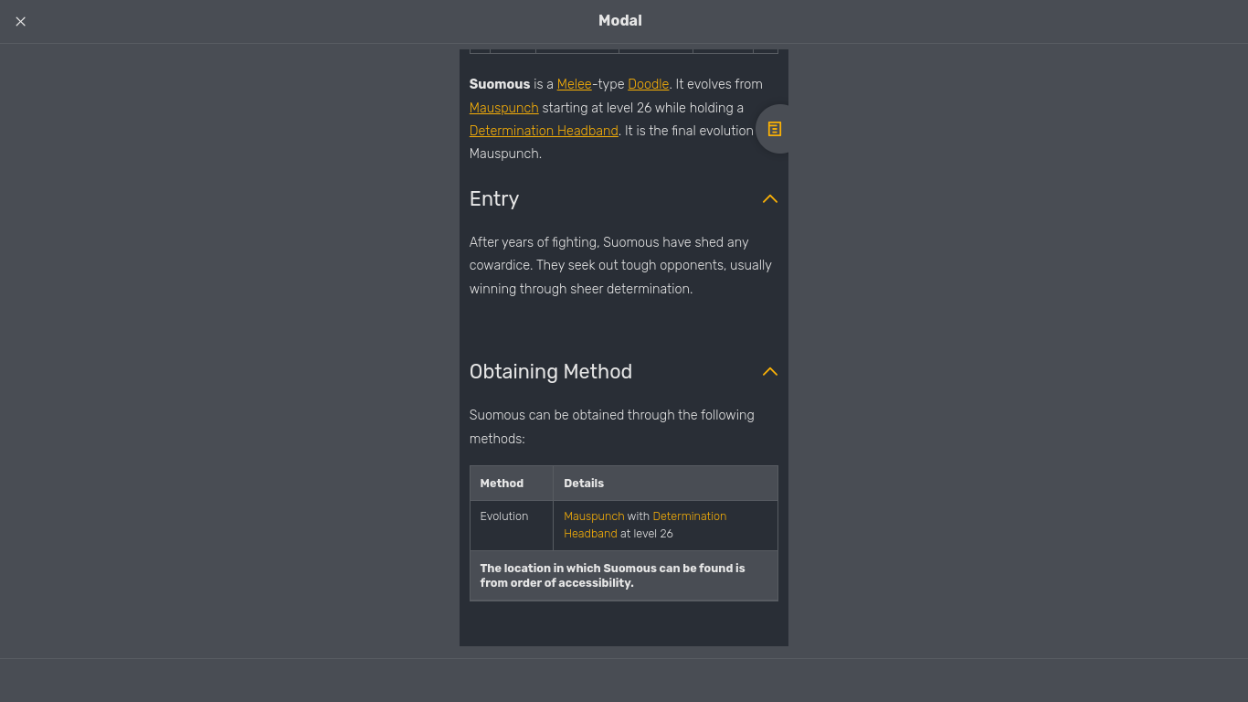Click the Evolution cell in the table
This screenshot has height=702, width=1248.
pyautogui.click(x=504, y=516)
